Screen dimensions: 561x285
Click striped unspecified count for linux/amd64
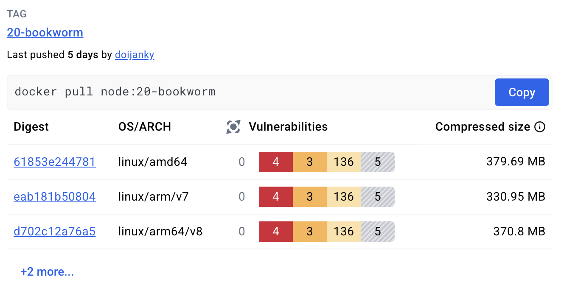378,162
